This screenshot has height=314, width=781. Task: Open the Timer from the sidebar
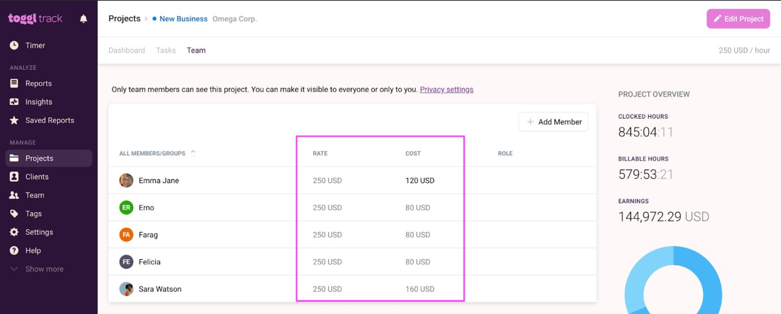pos(34,45)
